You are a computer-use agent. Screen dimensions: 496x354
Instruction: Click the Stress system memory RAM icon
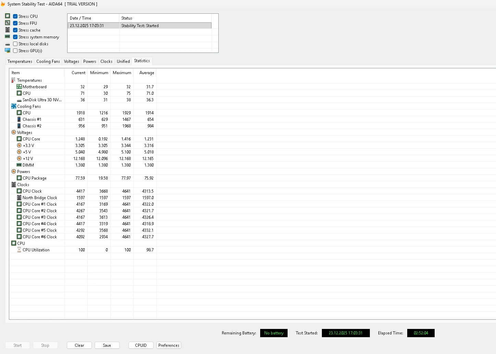8,37
